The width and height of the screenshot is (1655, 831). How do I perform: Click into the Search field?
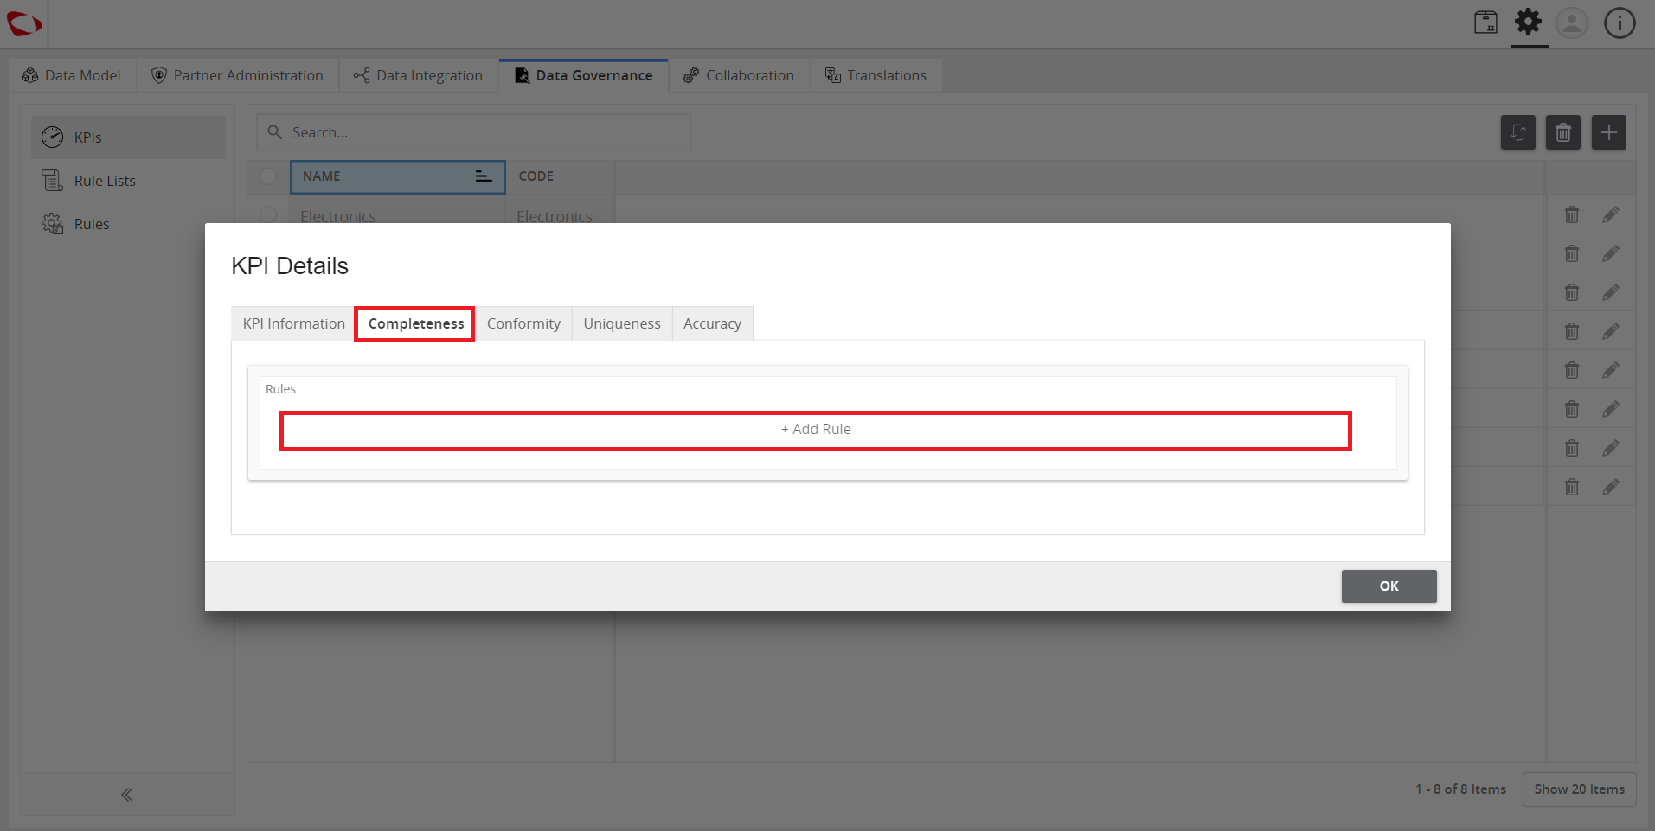(x=474, y=132)
